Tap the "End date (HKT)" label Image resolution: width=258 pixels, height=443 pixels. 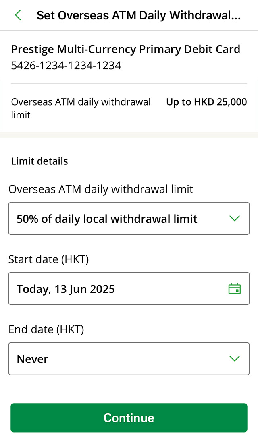click(x=46, y=329)
